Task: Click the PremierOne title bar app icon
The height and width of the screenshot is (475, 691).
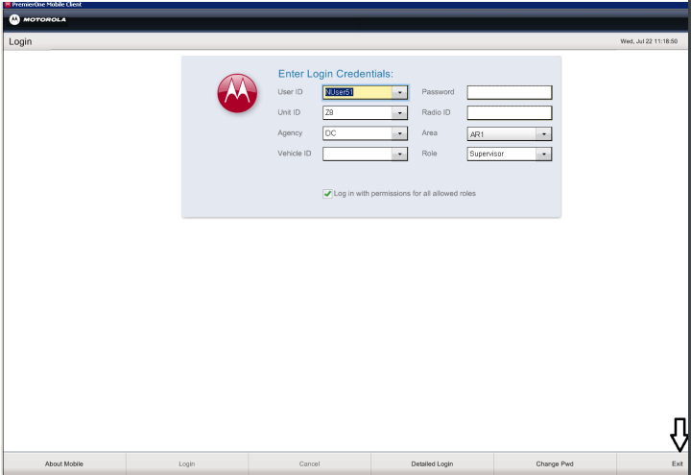Action: [8, 5]
